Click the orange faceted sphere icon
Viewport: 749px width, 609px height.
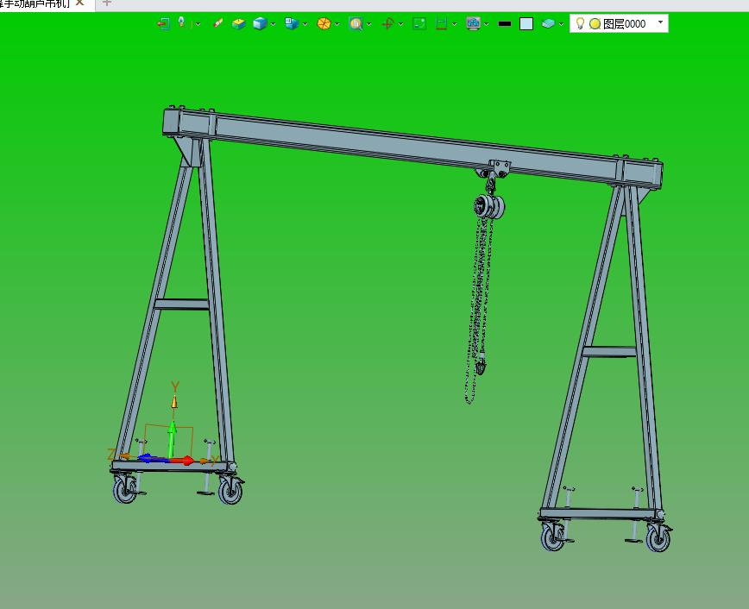(x=324, y=23)
